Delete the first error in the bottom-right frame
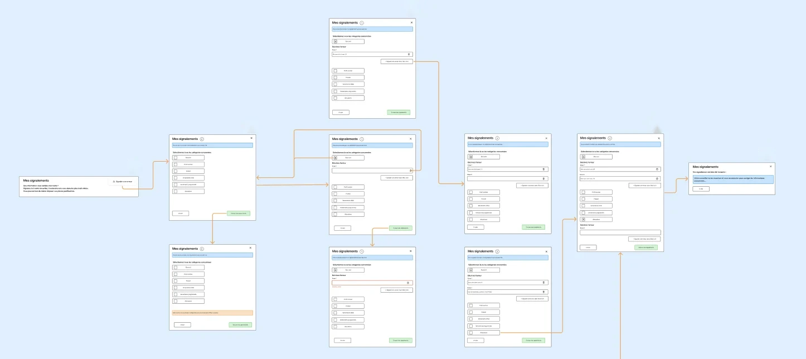 coord(543,283)
